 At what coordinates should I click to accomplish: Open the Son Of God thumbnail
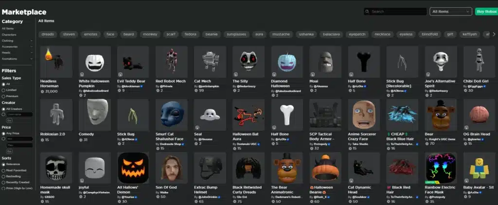(x=172, y=168)
